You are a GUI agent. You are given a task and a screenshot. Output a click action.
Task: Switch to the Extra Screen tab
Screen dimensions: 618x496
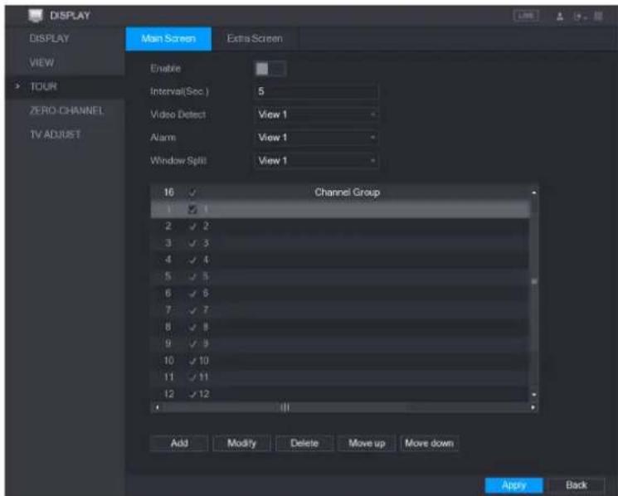pyautogui.click(x=255, y=39)
